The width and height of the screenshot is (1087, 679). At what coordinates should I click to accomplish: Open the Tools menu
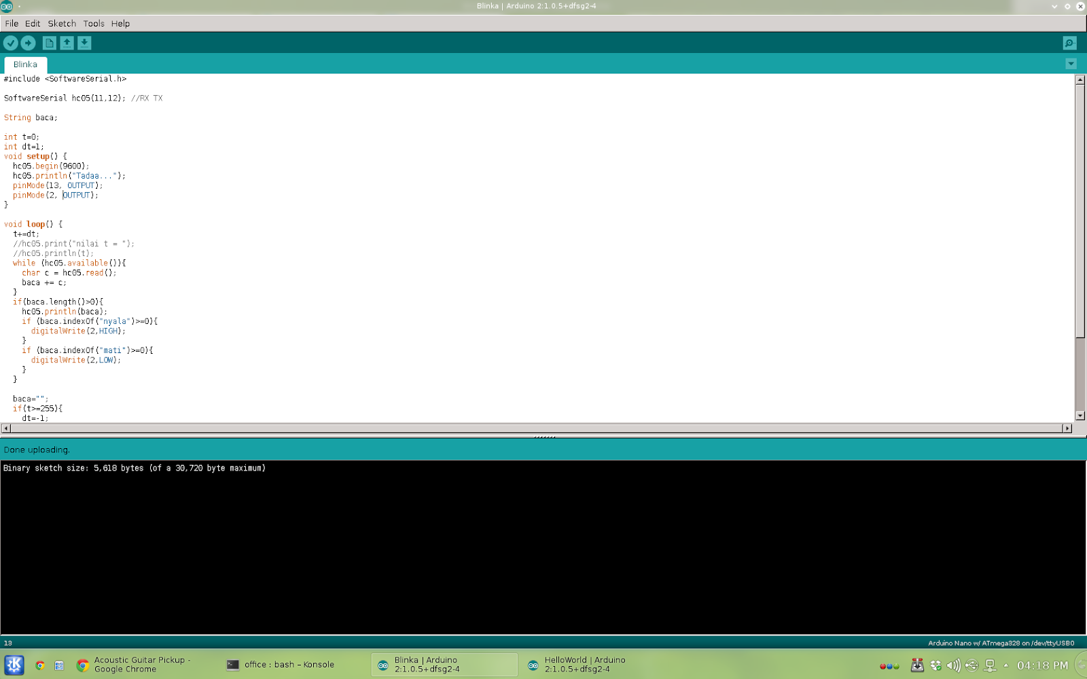tap(94, 23)
